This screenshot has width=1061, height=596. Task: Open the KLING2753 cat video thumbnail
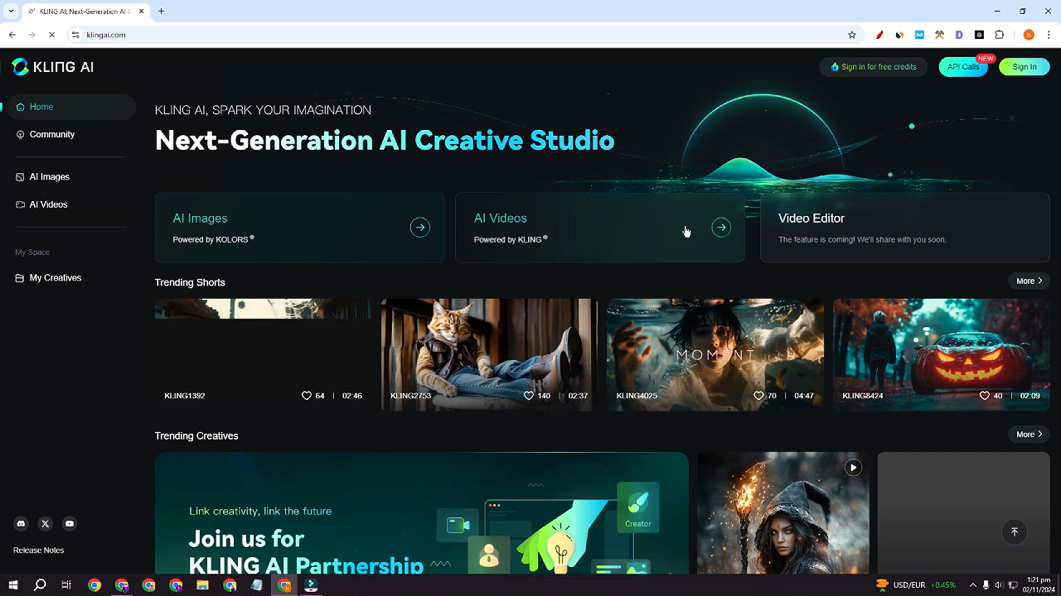click(489, 355)
